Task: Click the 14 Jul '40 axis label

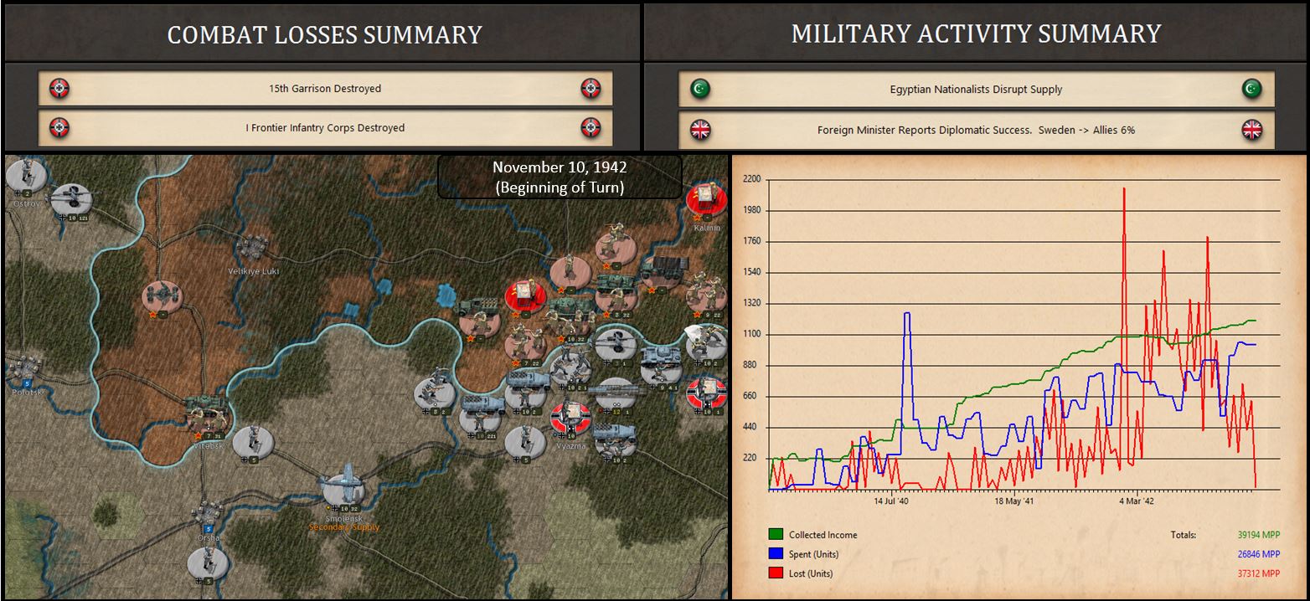Action: click(890, 501)
